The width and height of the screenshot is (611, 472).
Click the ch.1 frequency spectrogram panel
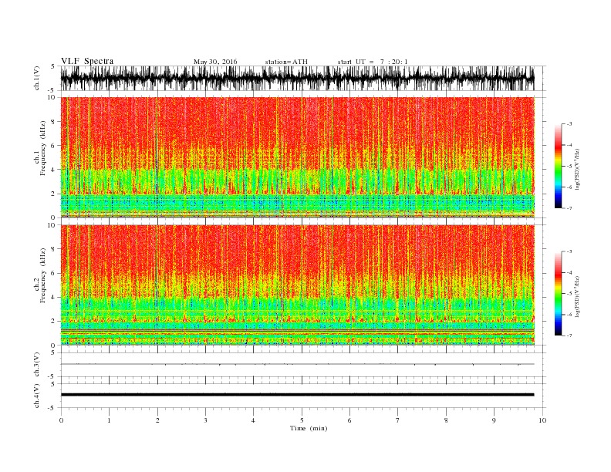(297, 157)
